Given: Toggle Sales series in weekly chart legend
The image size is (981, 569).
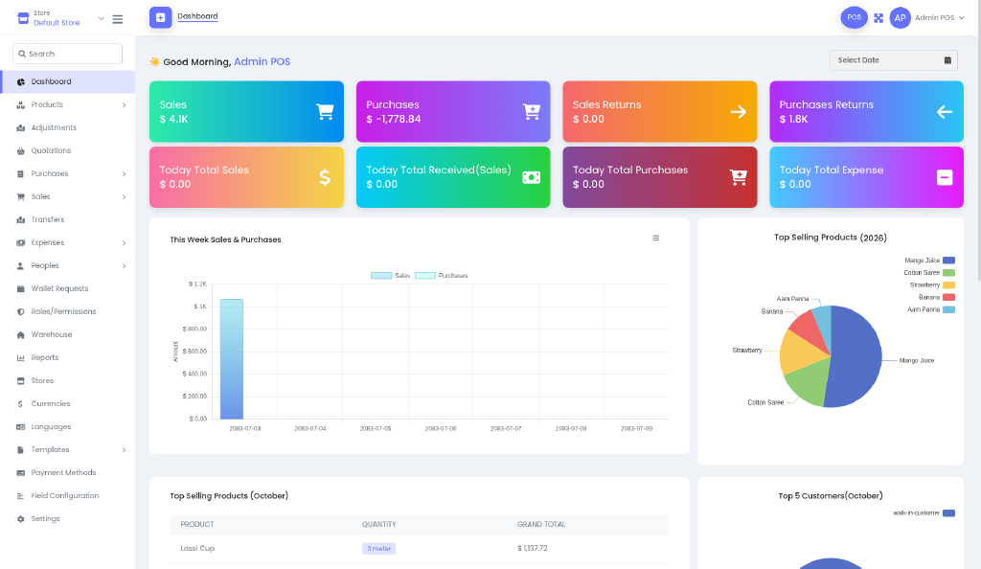Looking at the screenshot, I should (391, 276).
